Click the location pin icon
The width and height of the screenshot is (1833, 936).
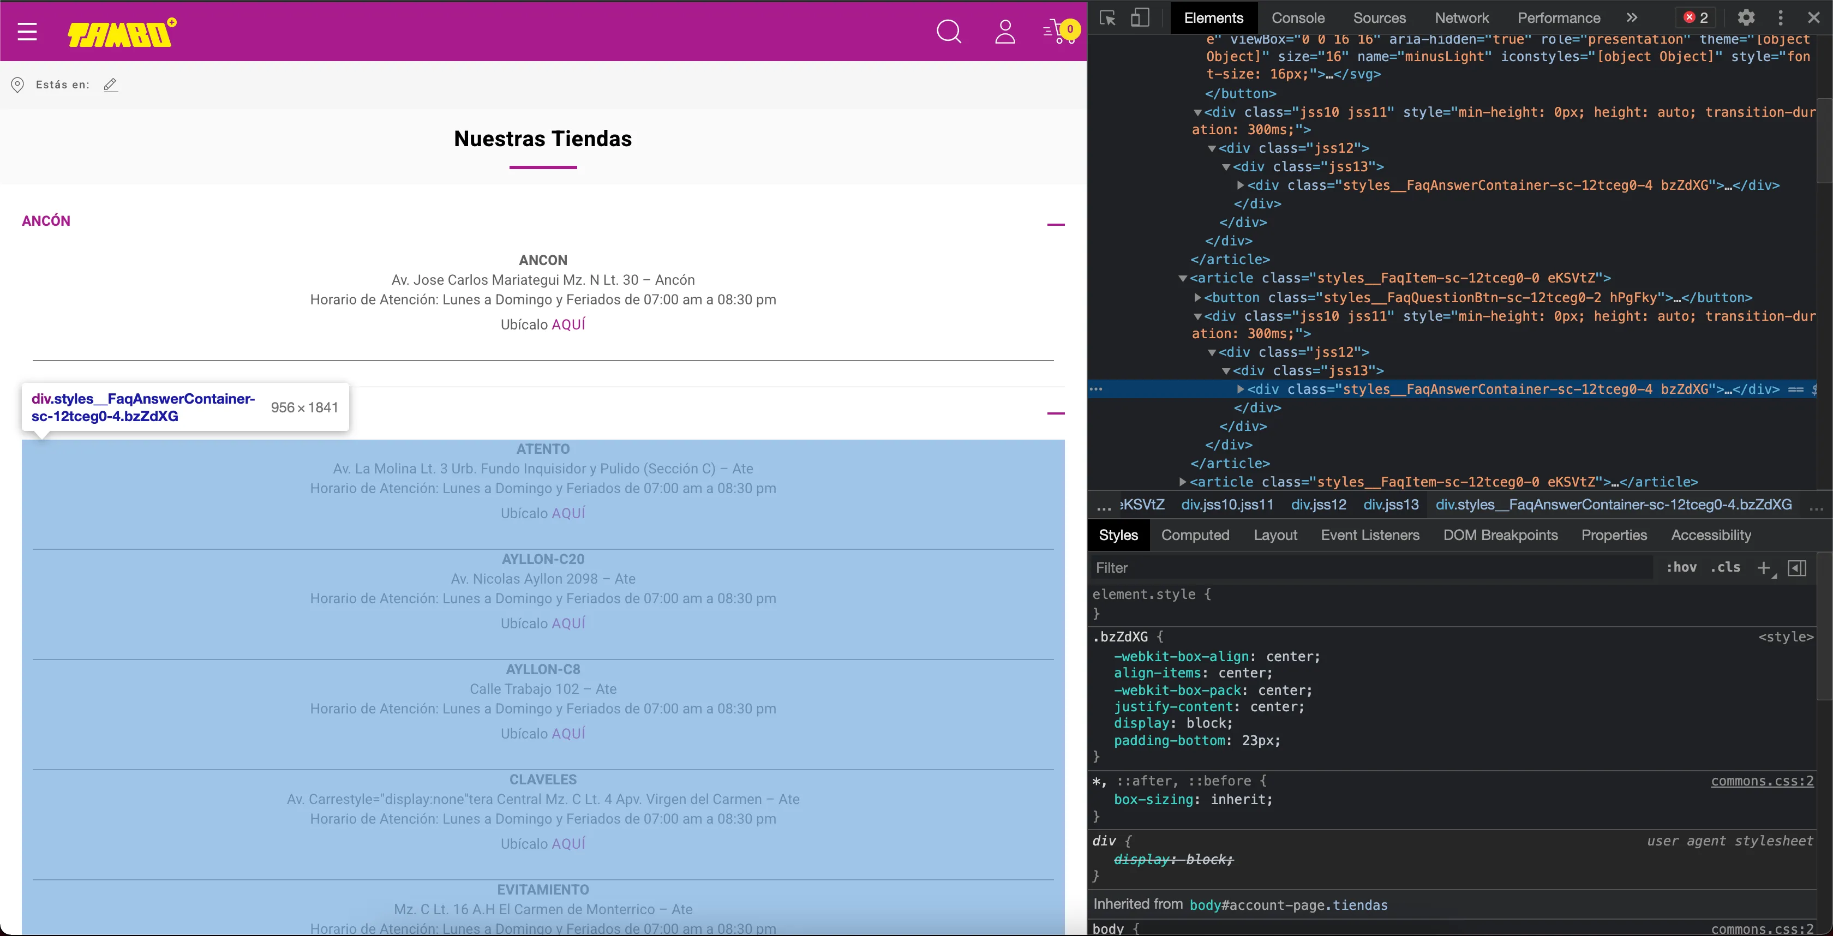(x=18, y=85)
